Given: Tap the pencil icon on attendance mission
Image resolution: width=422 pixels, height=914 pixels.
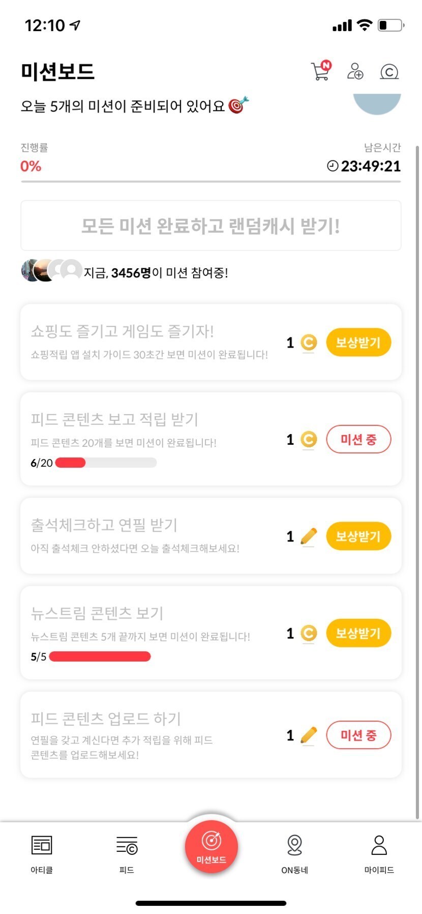Looking at the screenshot, I should (x=309, y=536).
